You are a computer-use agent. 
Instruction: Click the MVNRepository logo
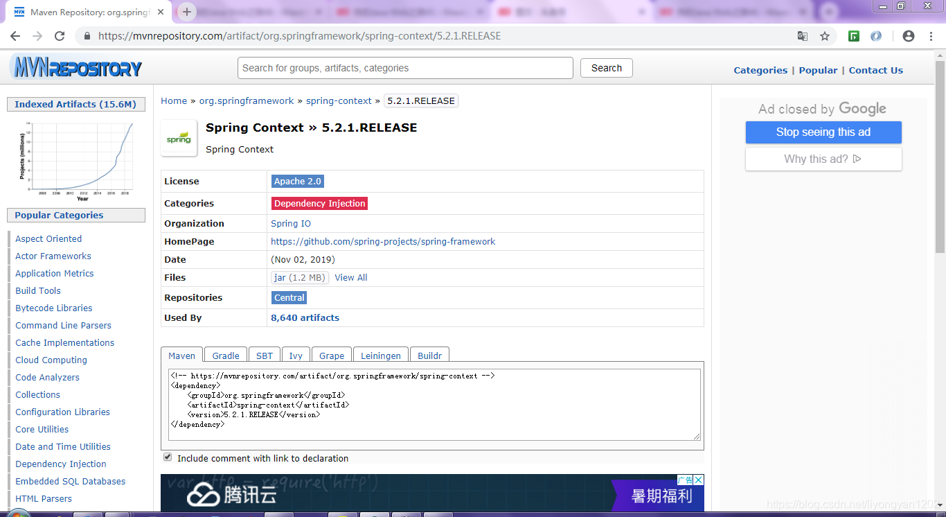[x=75, y=68]
